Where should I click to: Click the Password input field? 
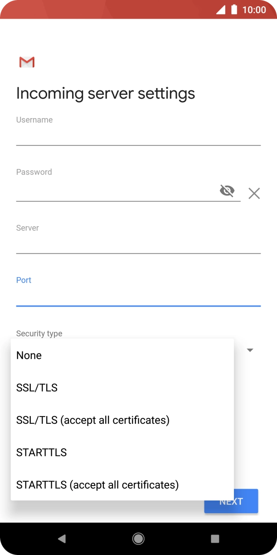(113, 188)
